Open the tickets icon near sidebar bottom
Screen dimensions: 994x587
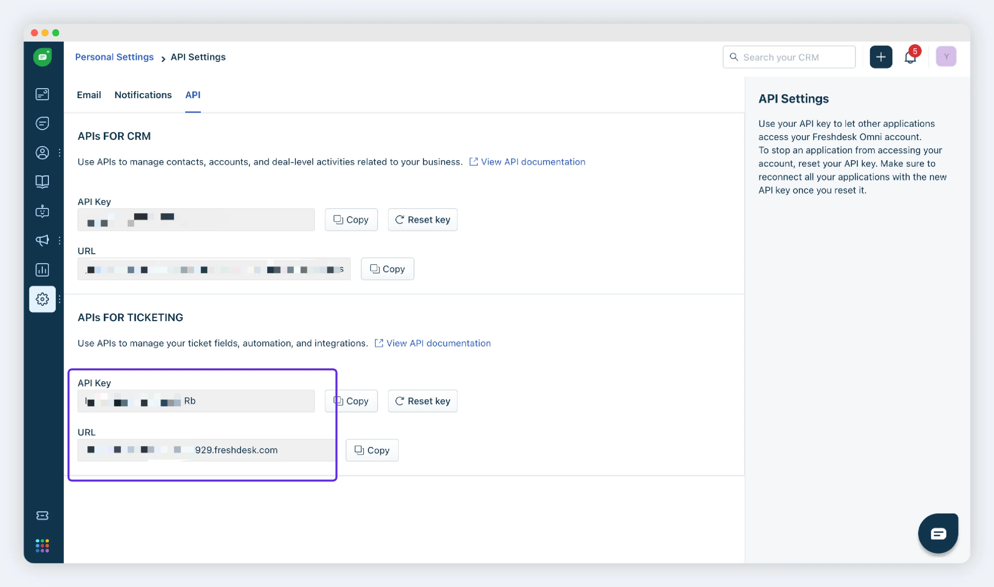[42, 515]
